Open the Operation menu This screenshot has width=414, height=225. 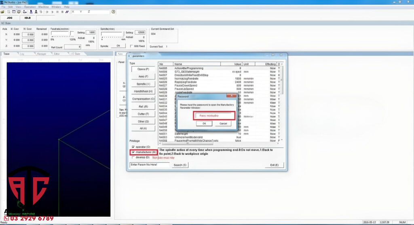tap(30, 7)
